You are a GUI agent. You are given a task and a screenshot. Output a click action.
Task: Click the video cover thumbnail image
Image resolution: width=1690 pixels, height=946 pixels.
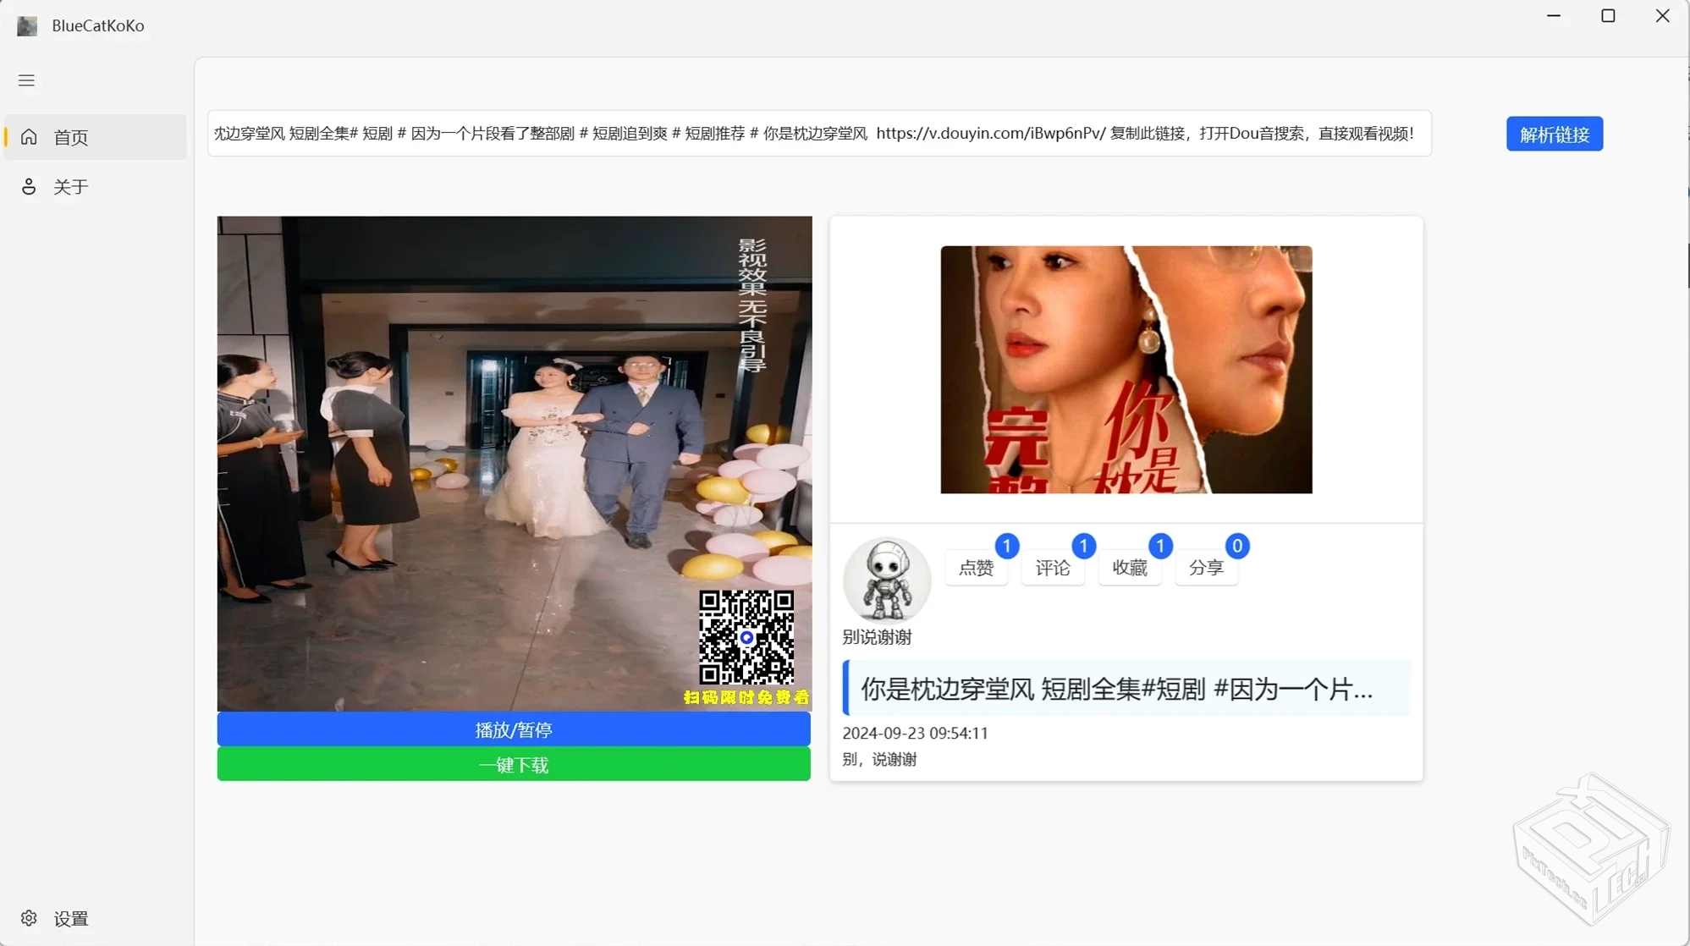(1126, 370)
